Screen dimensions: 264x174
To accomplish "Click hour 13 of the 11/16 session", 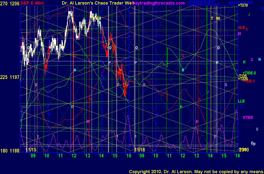I will [x=197, y=156].
